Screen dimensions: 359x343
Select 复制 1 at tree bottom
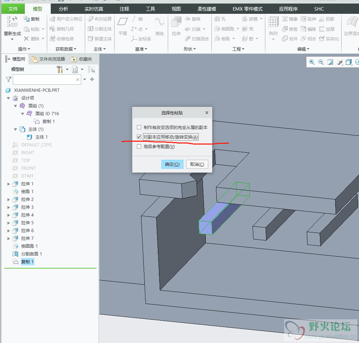coord(27,262)
